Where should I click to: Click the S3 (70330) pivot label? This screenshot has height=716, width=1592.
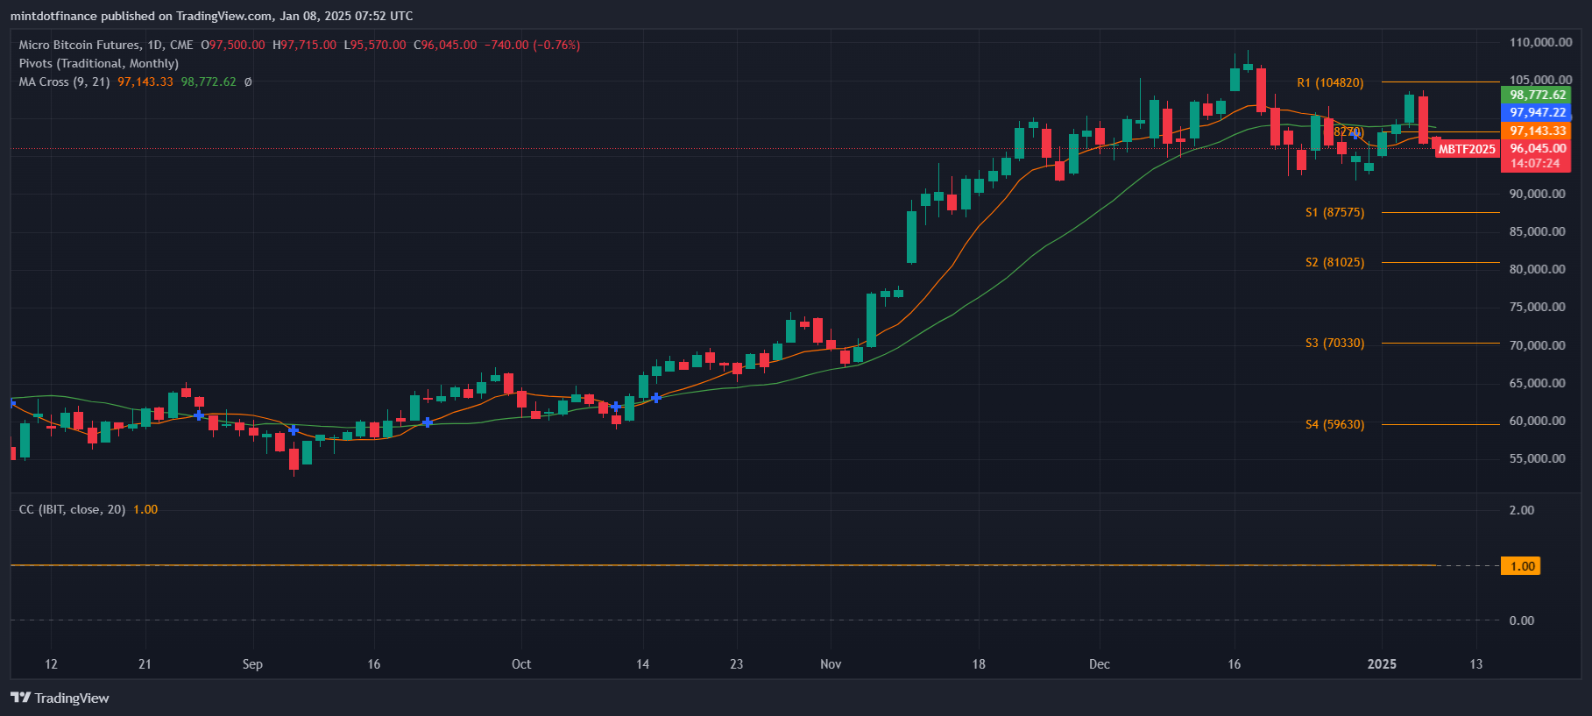(1334, 343)
